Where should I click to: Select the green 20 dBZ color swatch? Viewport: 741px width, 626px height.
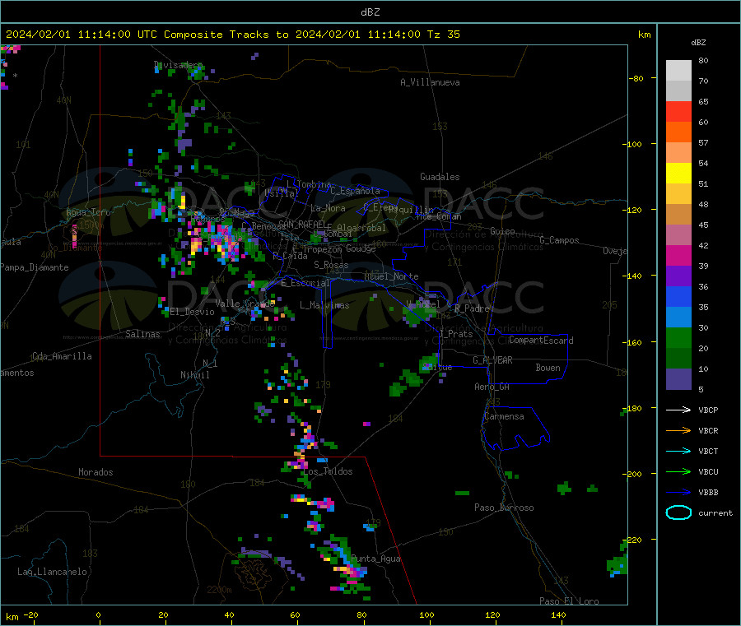678,337
